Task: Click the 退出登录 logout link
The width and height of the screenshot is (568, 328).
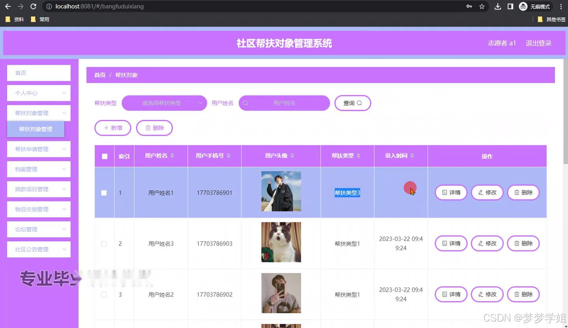Action: pyautogui.click(x=538, y=43)
